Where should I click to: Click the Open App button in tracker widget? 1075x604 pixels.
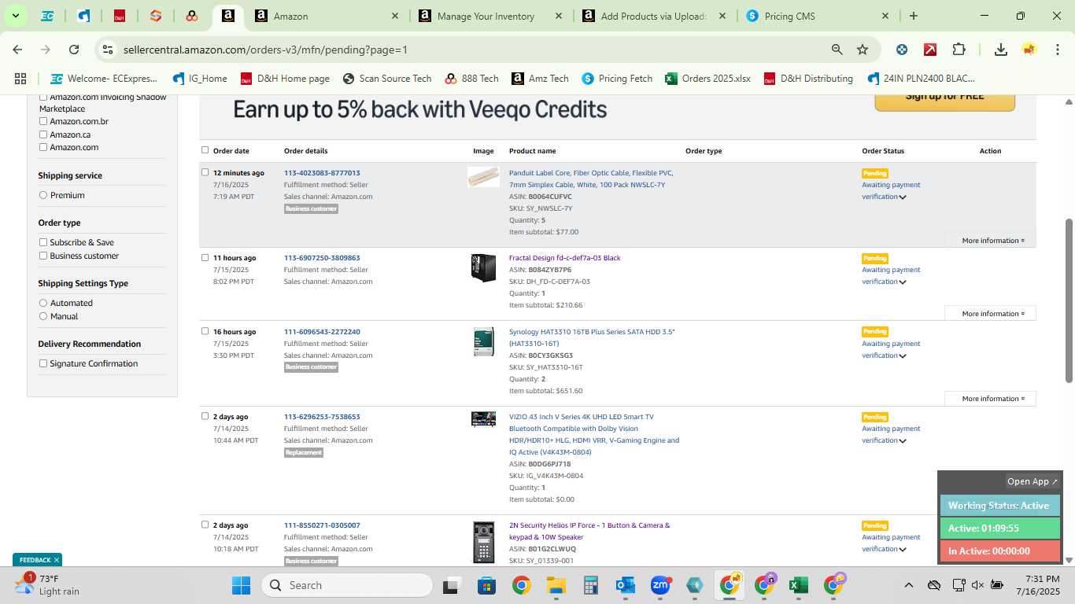[1033, 481]
